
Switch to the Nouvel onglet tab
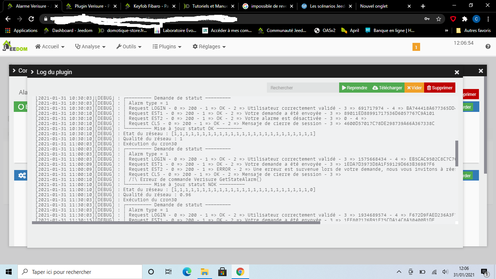(x=385, y=6)
